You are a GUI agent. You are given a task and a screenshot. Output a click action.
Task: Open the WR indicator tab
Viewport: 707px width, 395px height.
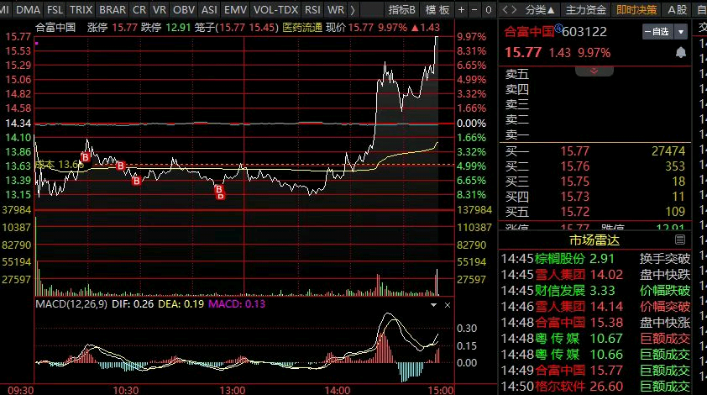tap(336, 9)
